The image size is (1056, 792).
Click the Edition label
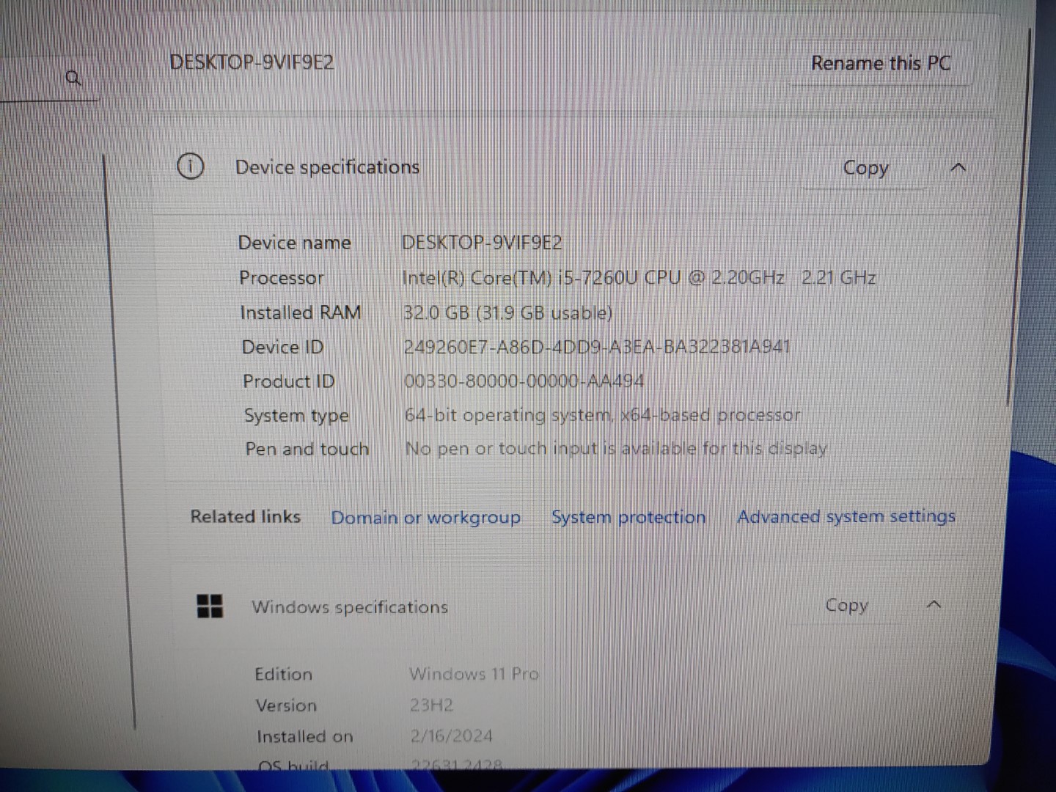coord(283,674)
